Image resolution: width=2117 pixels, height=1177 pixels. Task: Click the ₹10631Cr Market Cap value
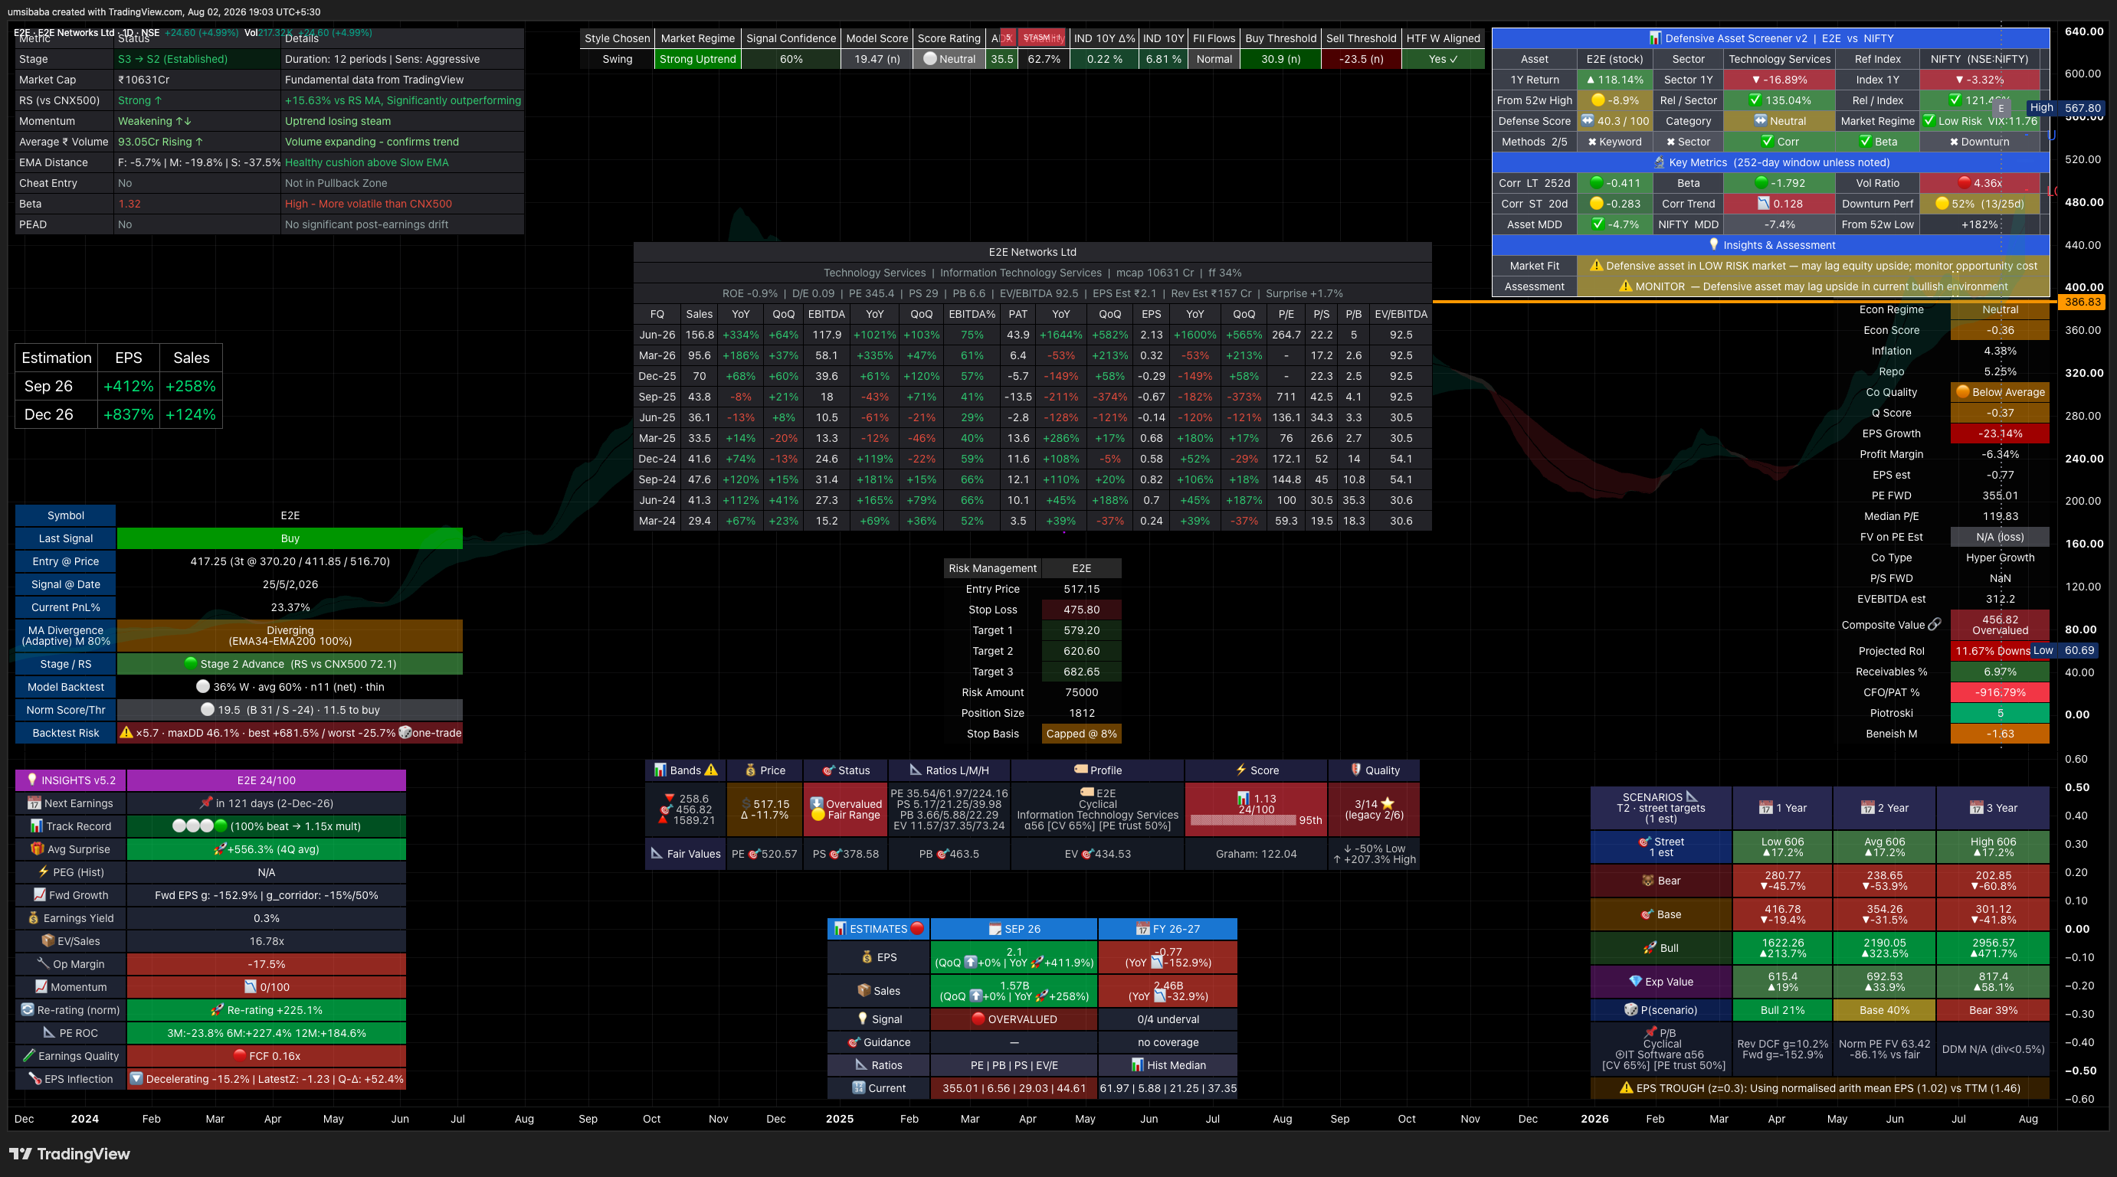tap(144, 80)
